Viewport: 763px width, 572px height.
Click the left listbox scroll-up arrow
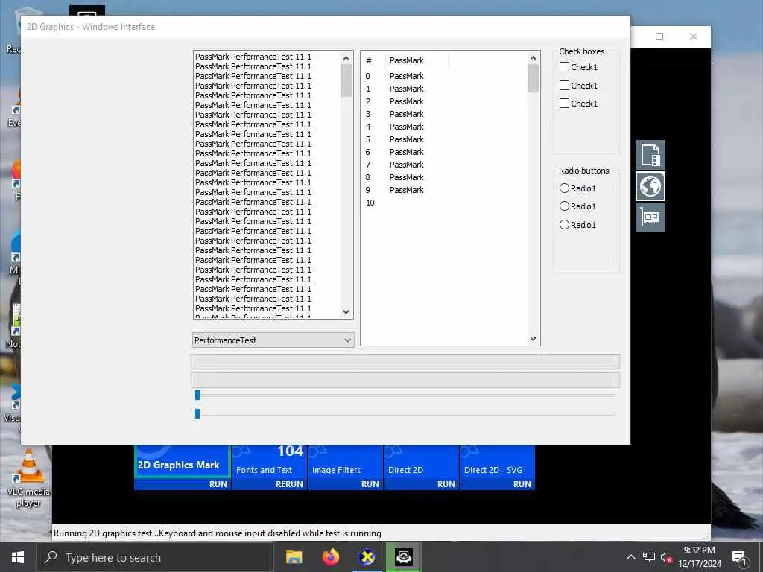(346, 58)
